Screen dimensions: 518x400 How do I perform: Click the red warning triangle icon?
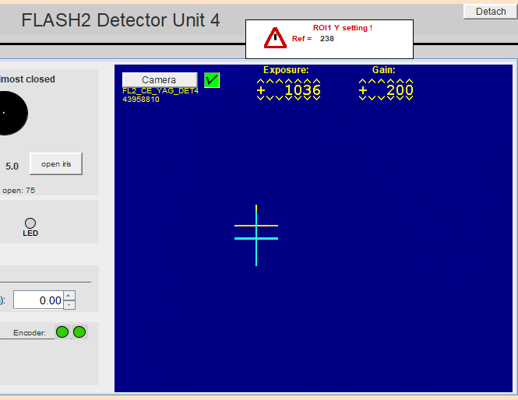[275, 38]
